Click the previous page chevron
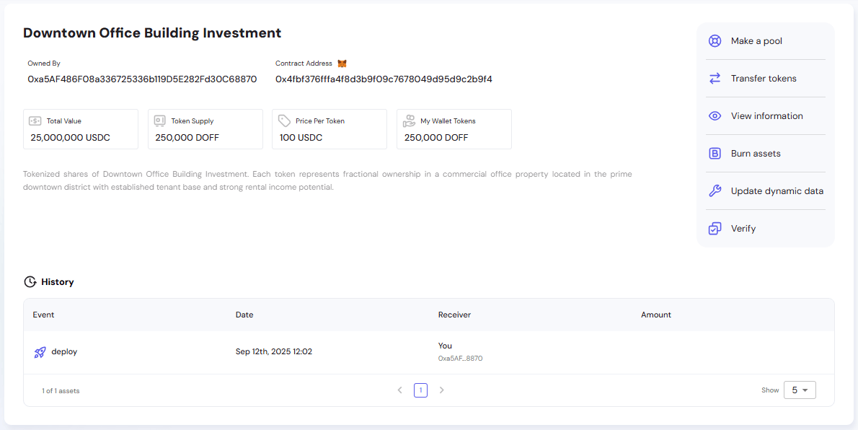The image size is (858, 430). [x=400, y=390]
